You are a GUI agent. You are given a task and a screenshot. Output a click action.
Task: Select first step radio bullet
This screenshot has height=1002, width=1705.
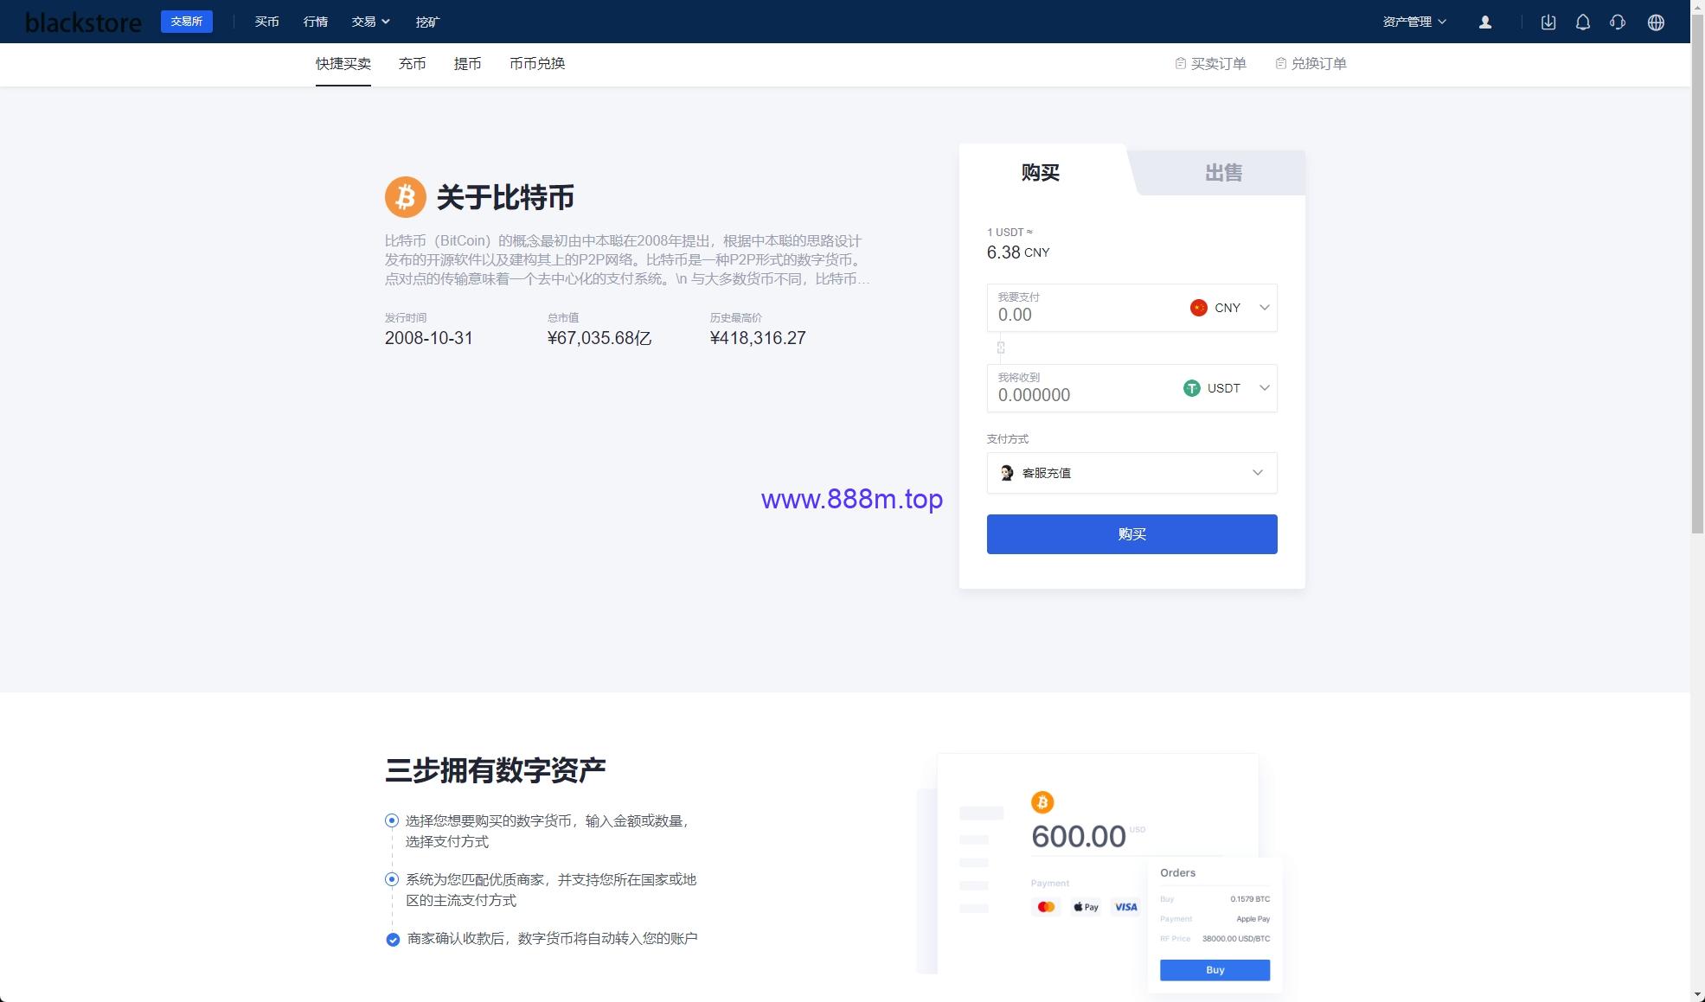(392, 820)
